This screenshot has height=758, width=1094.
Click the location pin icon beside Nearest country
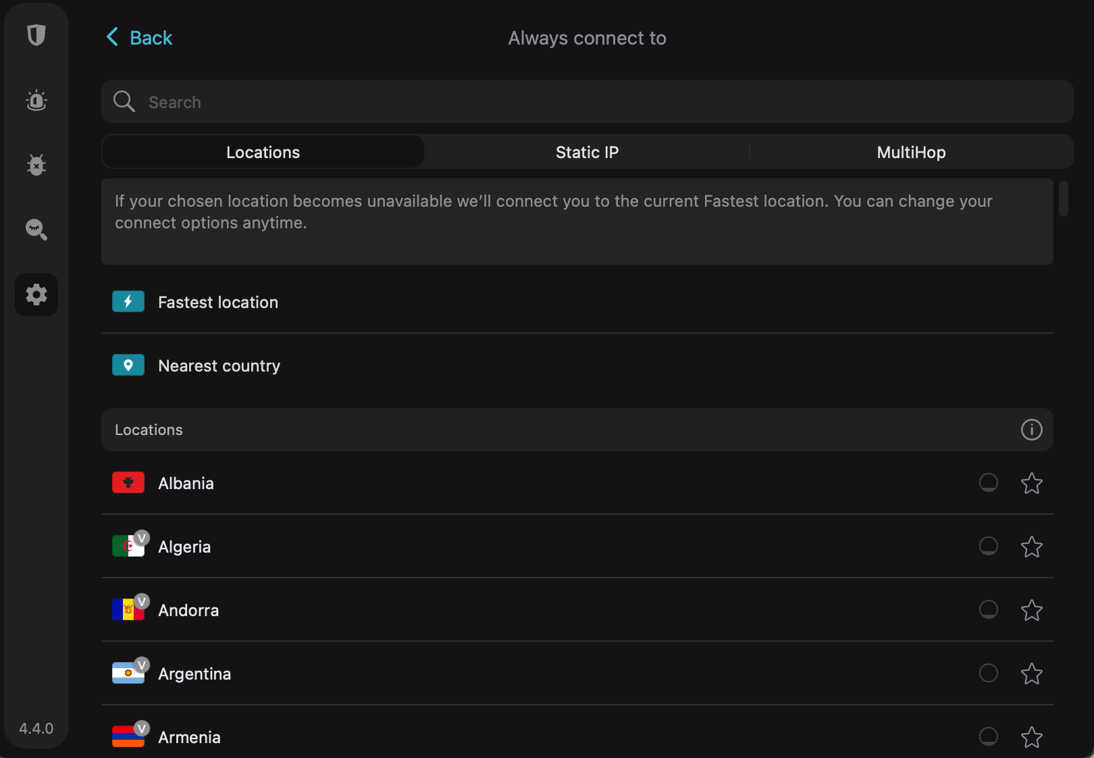(128, 365)
